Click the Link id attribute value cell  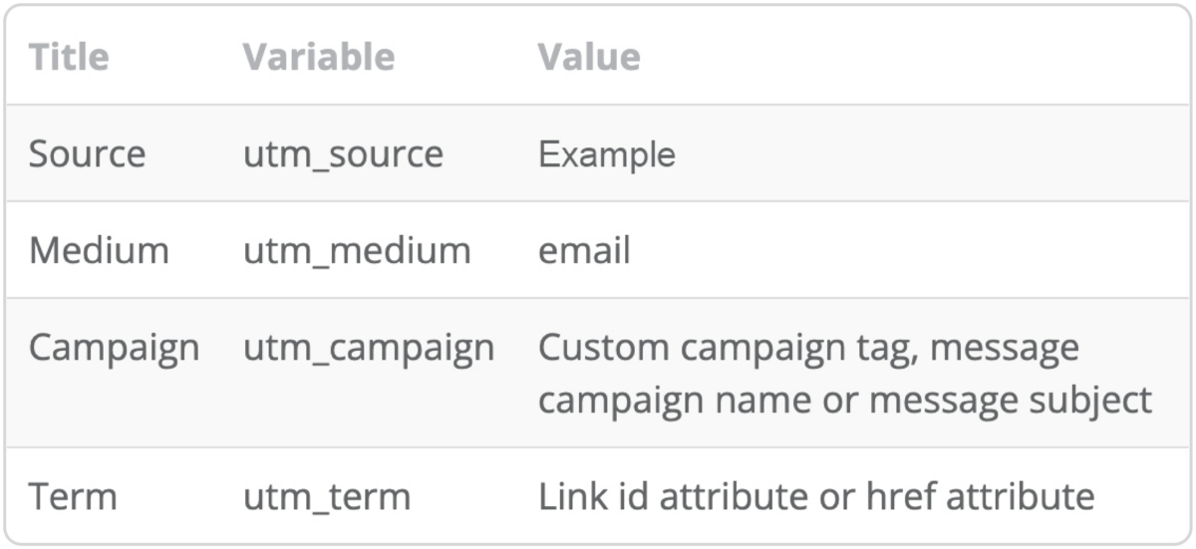(816, 495)
